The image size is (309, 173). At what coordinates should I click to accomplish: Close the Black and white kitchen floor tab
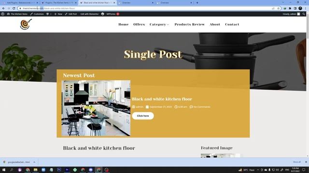[114, 3]
